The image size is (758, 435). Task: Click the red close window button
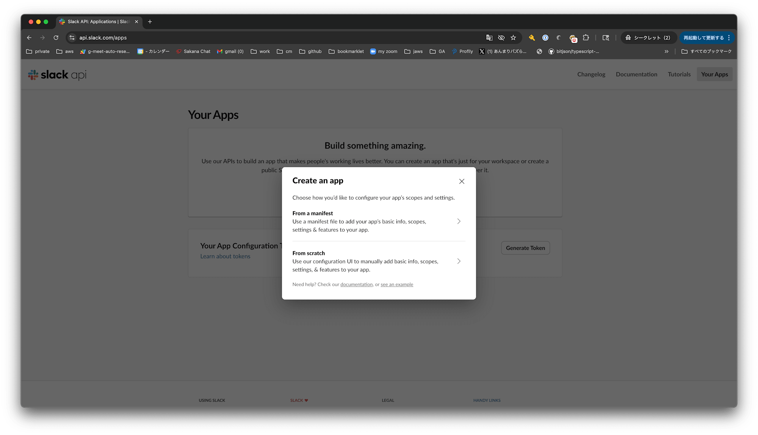click(31, 22)
